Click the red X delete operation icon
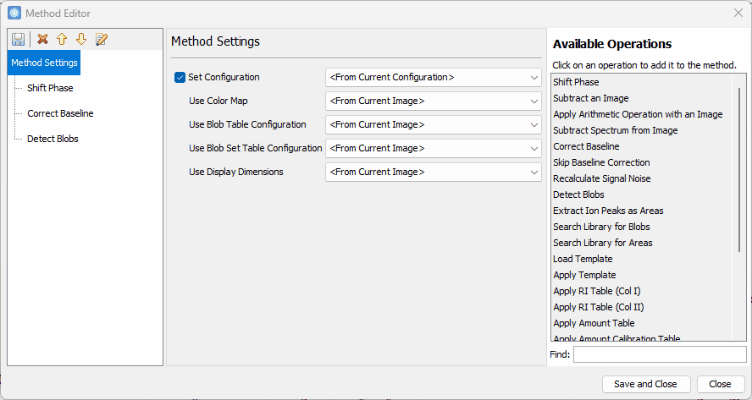Viewport: 752px width, 400px height. [42, 40]
